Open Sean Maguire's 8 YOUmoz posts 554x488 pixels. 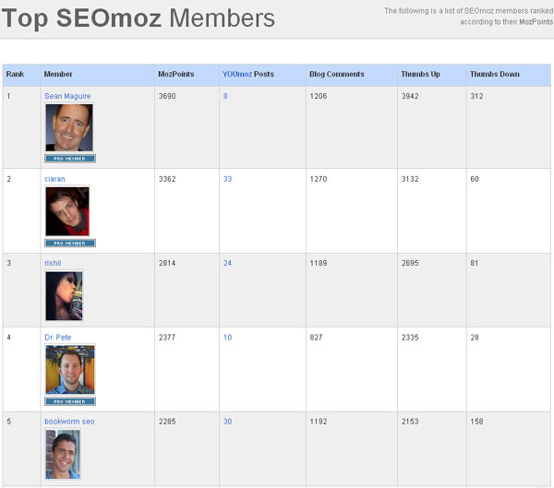coord(225,96)
